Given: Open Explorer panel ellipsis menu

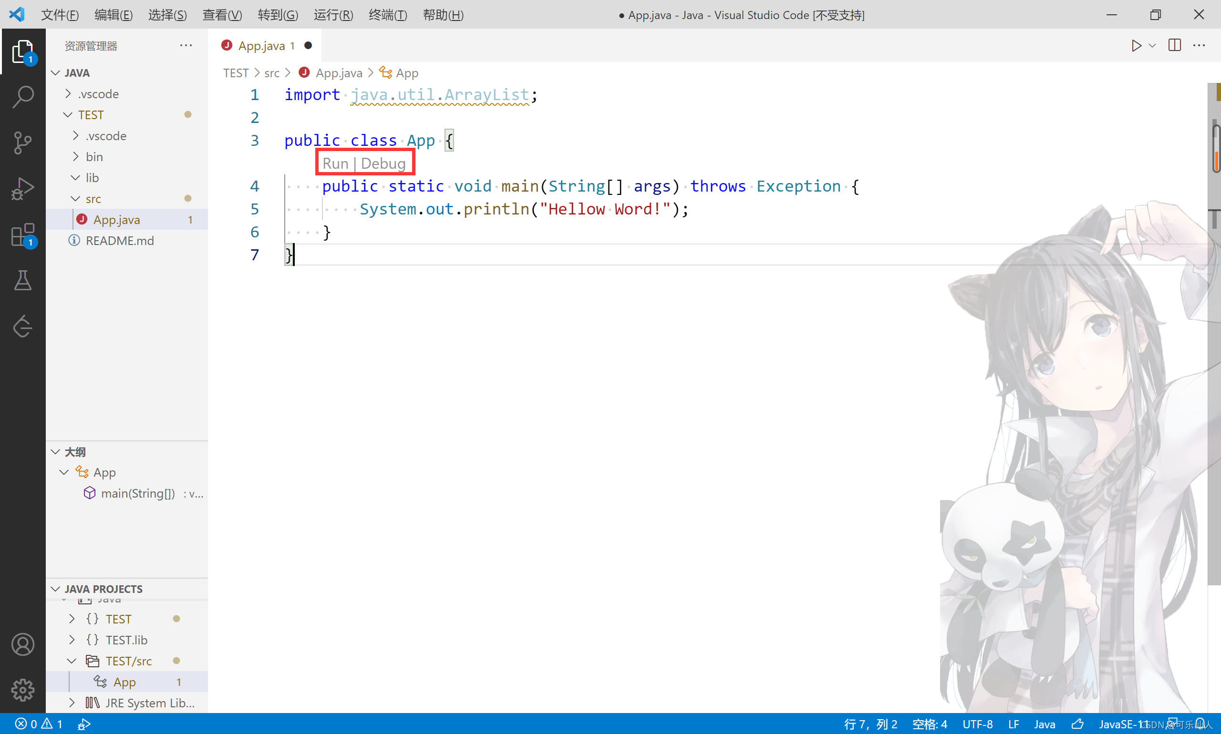Looking at the screenshot, I should 186,45.
